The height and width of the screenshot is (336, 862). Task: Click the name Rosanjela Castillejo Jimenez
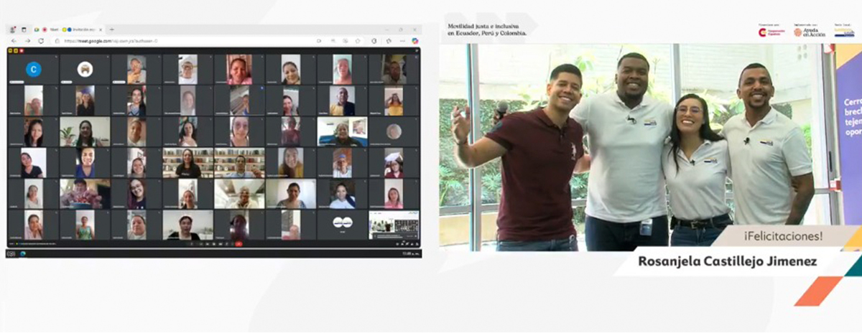[727, 262]
